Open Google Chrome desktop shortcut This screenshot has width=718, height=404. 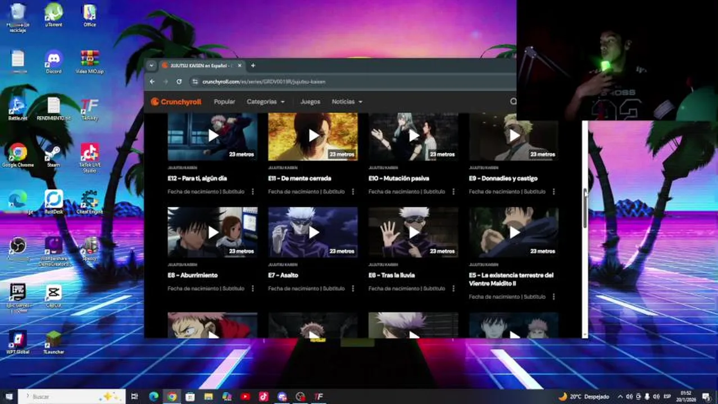17,155
